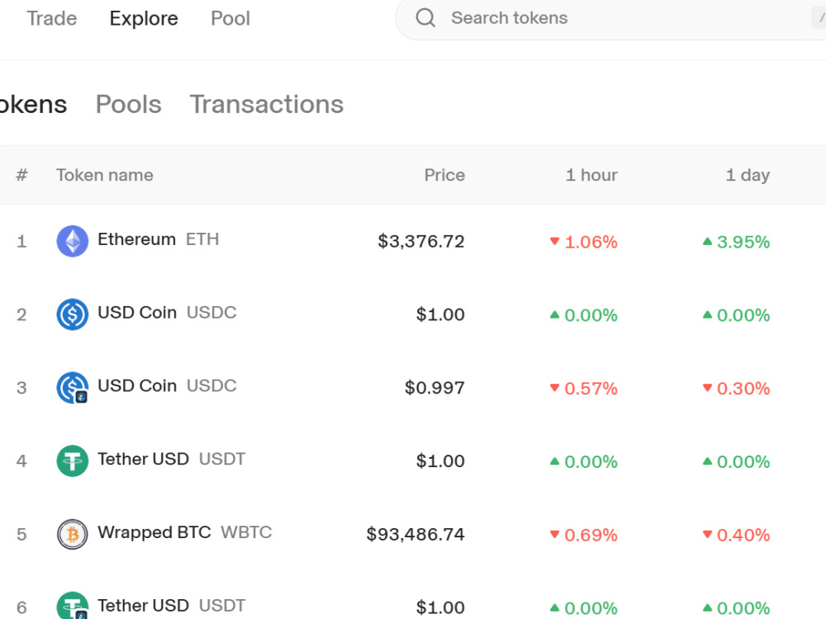Switch to the Transactions tab
Screen dimensions: 826x619
267,104
